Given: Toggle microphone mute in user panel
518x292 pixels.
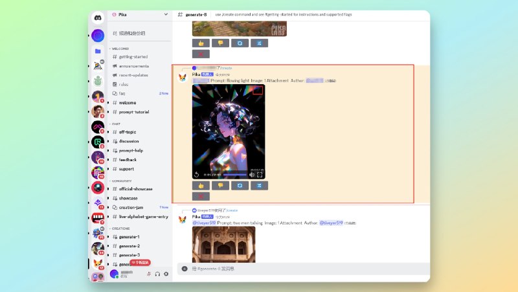Looking at the screenshot, I should coord(149,274).
